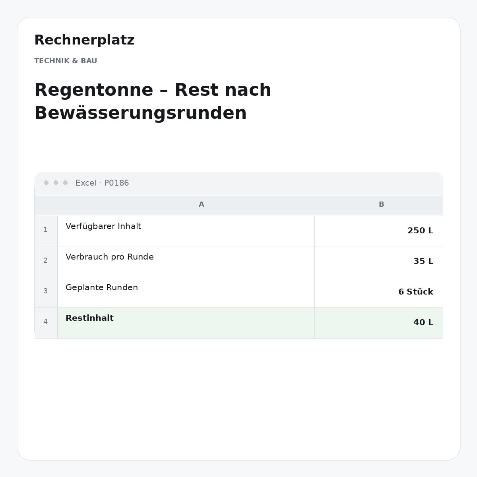The width and height of the screenshot is (477, 477).
Task: Click the first window control dot
Action: (x=46, y=183)
